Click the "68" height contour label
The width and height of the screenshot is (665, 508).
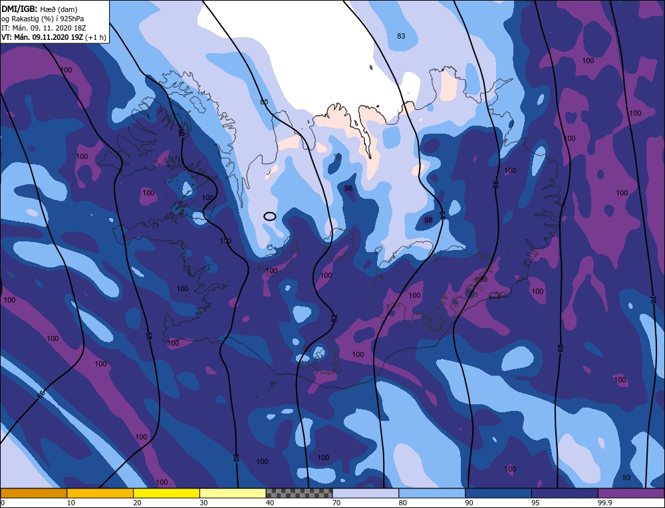560,348
